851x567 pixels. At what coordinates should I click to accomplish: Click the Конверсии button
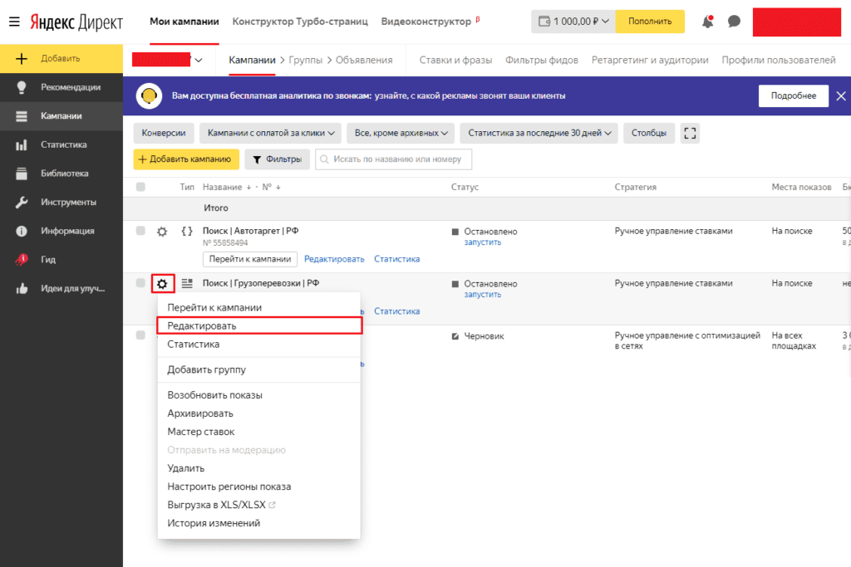coord(164,133)
